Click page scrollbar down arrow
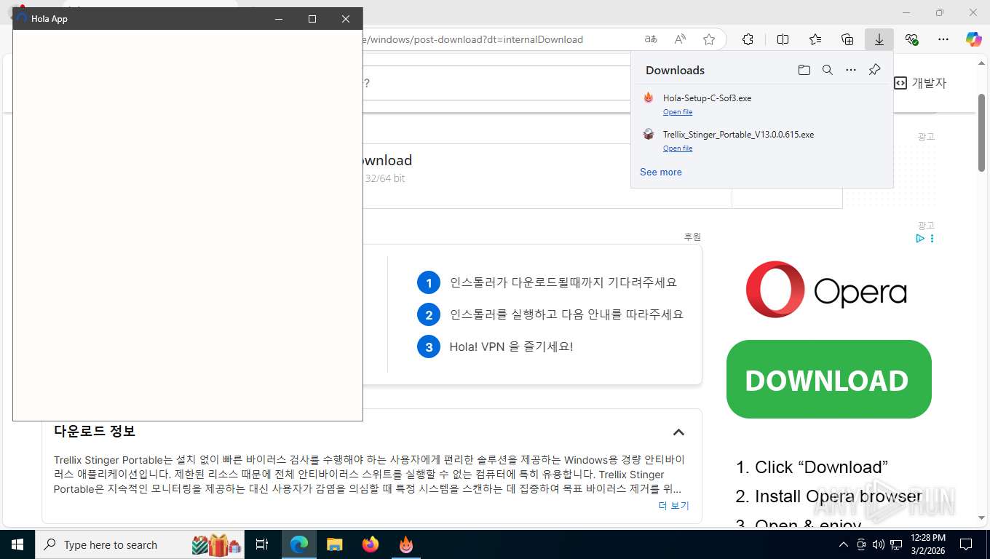The width and height of the screenshot is (990, 559). pos(981,518)
